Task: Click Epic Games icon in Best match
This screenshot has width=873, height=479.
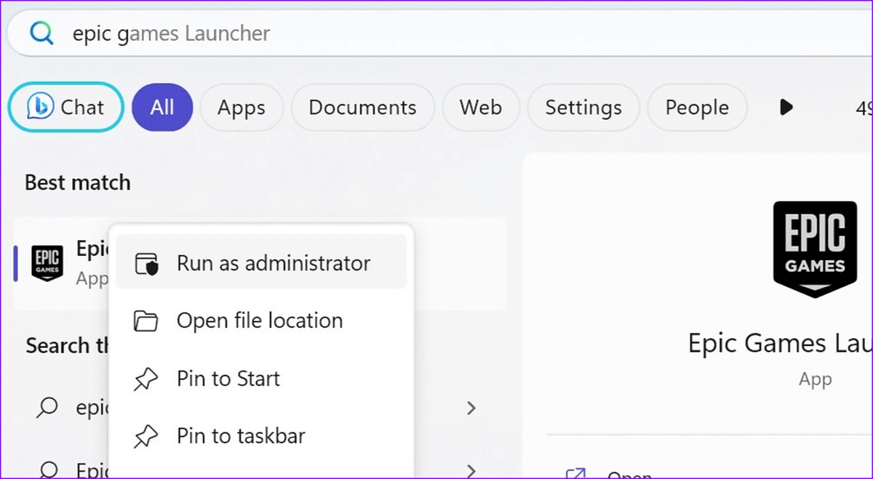Action: (x=47, y=263)
